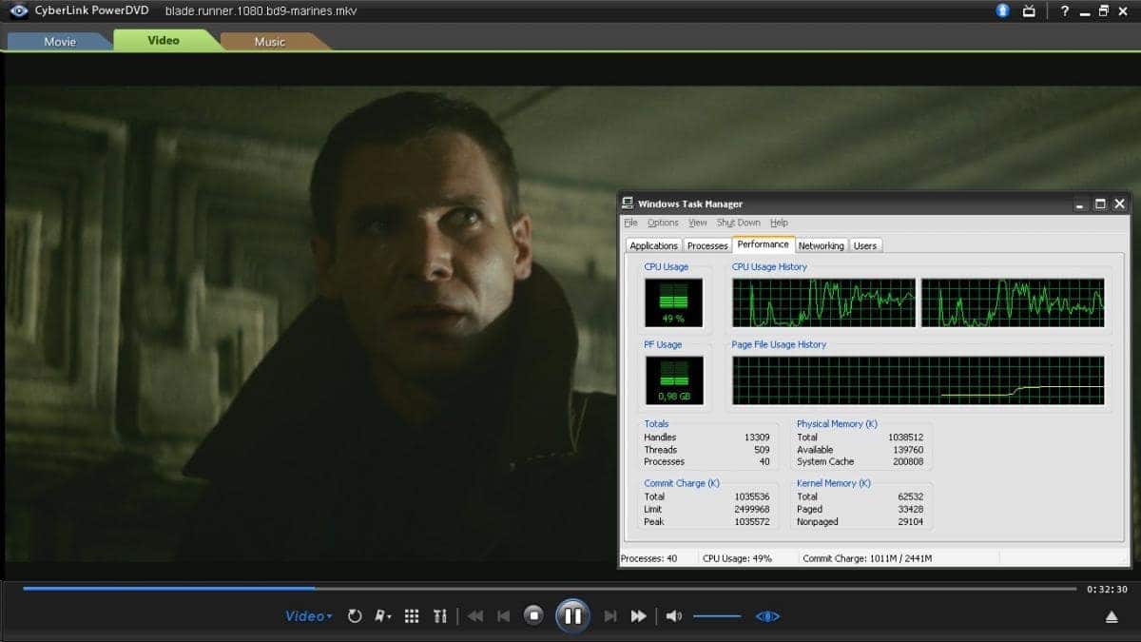
Task: Click the CyberLink PowerDVD logo icon
Action: (x=18, y=10)
